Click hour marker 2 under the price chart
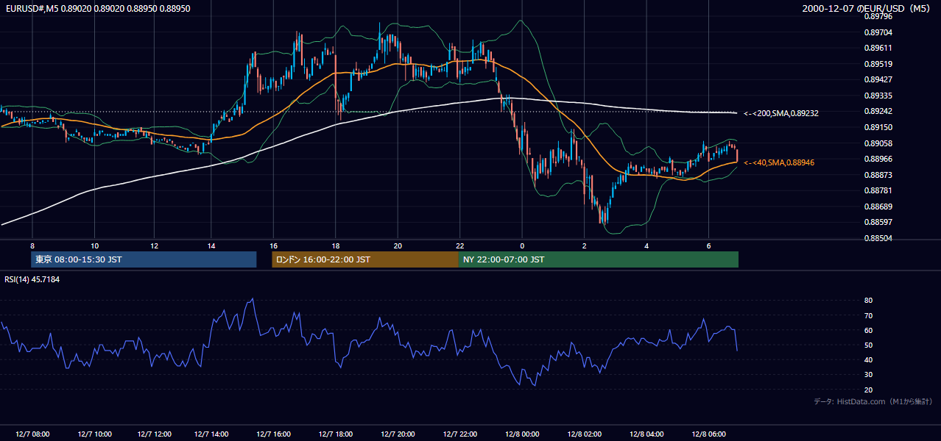The width and height of the screenshot is (941, 441). click(584, 245)
